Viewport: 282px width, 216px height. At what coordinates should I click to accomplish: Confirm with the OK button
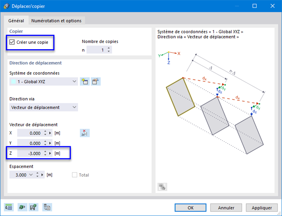click(190, 207)
